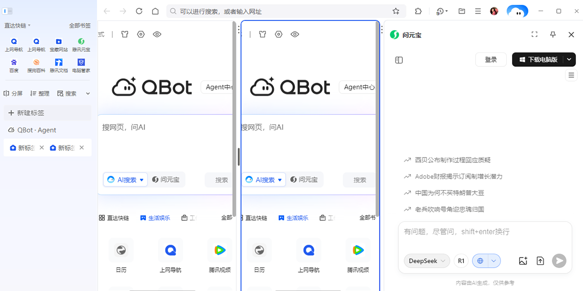Click the 搜索 button in right pane
The height and width of the screenshot is (291, 583).
359,179
